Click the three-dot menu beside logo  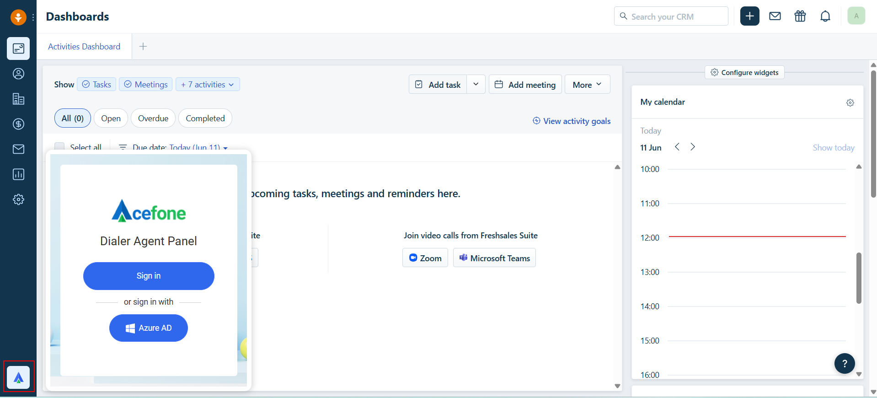click(x=33, y=17)
